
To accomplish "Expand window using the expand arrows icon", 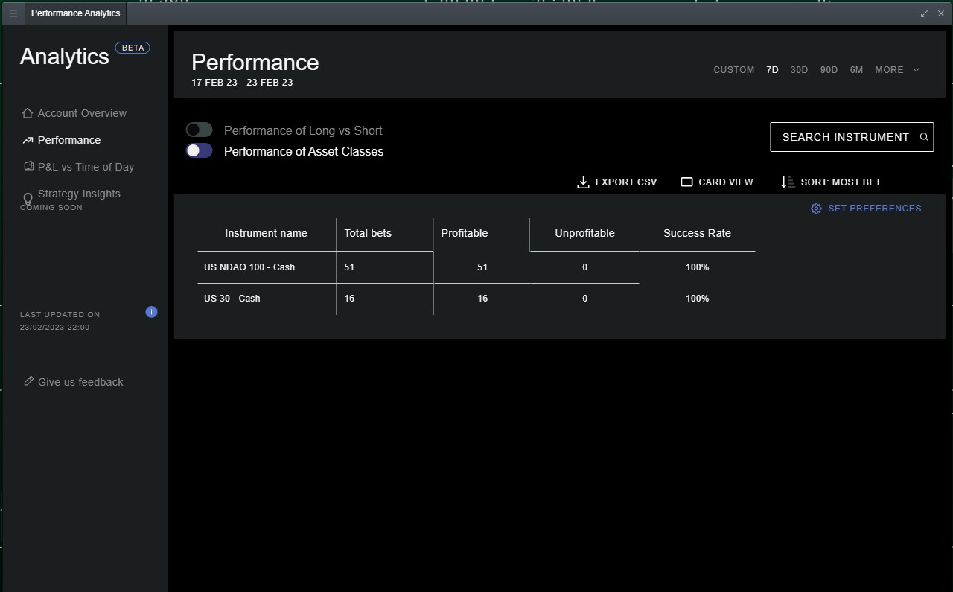I will pos(925,13).
